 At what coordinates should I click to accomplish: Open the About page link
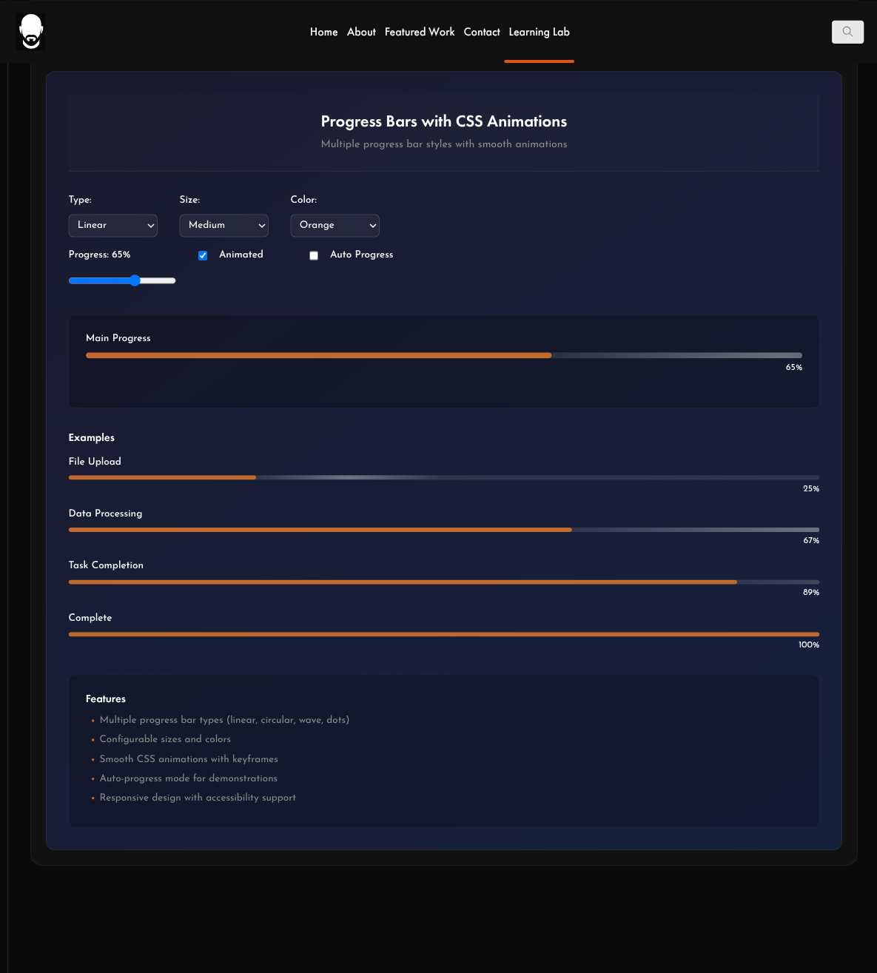point(361,32)
